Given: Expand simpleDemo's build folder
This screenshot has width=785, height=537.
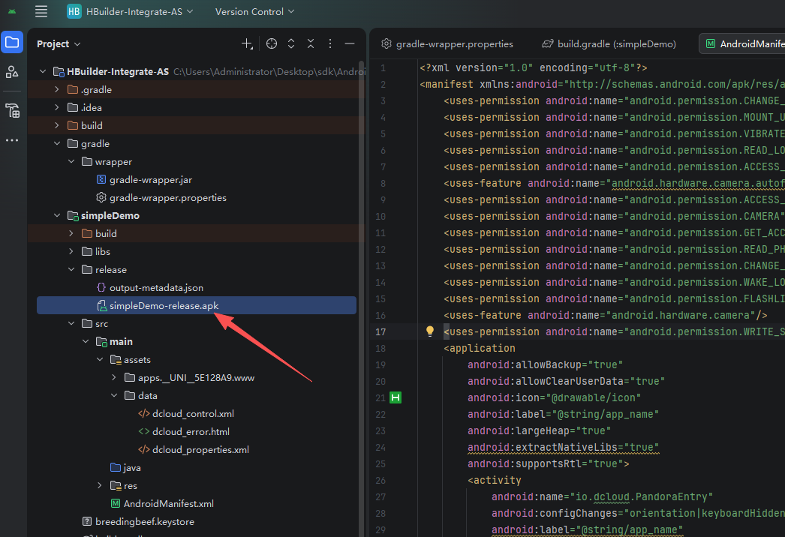Looking at the screenshot, I should 71,234.
